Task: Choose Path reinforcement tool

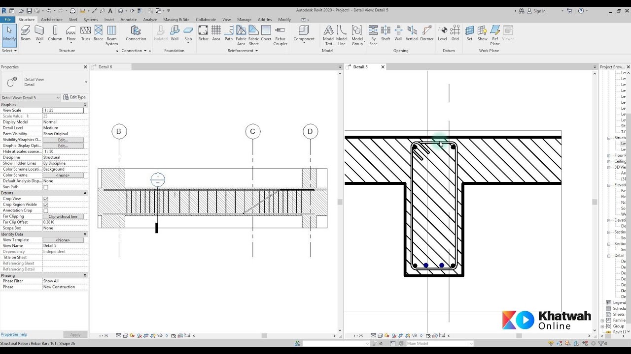Action: pos(229,33)
